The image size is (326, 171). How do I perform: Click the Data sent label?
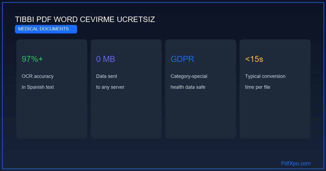[106, 76]
